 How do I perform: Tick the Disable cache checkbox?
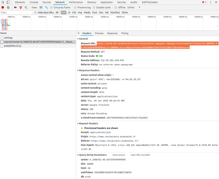coord(94,7)
